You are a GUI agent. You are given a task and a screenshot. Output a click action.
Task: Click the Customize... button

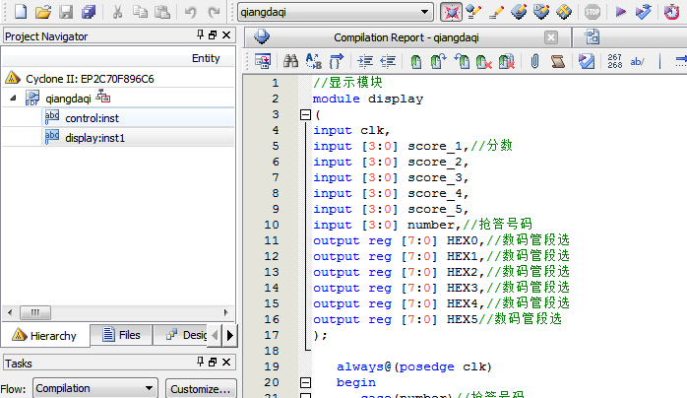[201, 388]
